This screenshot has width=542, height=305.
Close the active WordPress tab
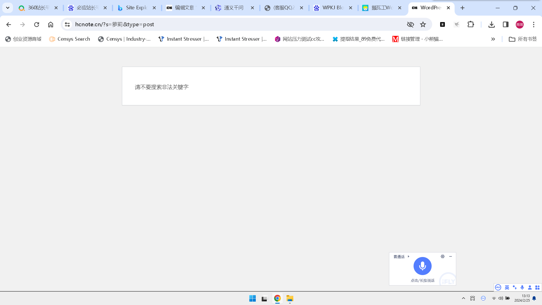pos(448,8)
